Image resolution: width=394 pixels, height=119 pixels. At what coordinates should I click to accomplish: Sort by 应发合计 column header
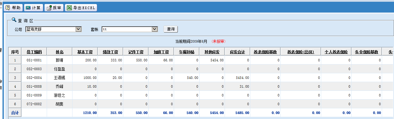(237, 52)
